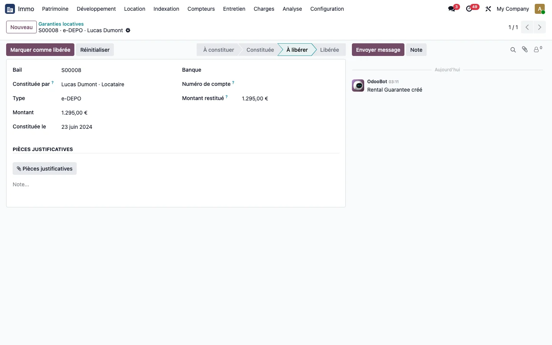Click the debug tools wrench icon
The image size is (552, 345).
pyautogui.click(x=488, y=9)
